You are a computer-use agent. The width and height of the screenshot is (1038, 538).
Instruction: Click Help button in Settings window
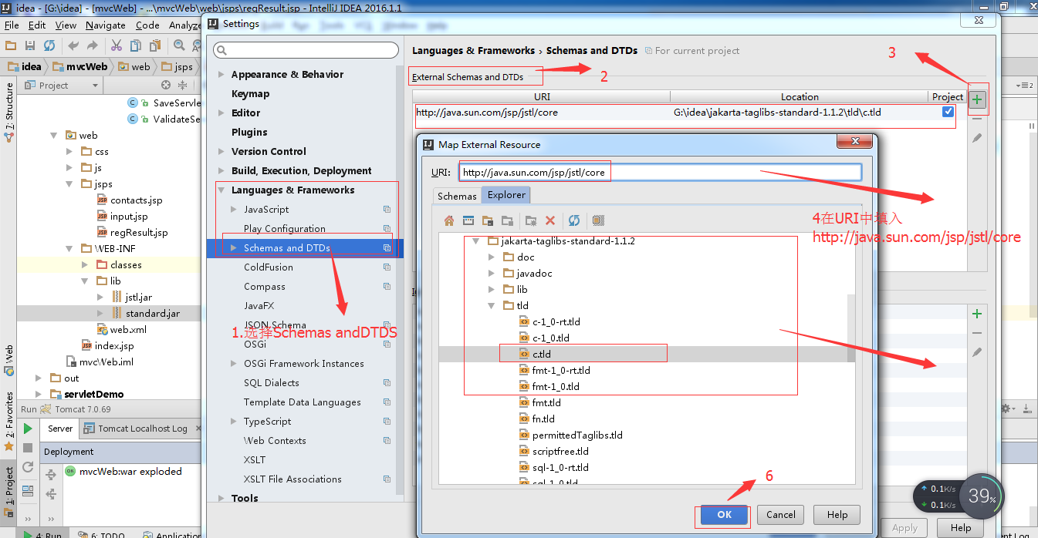(x=961, y=528)
